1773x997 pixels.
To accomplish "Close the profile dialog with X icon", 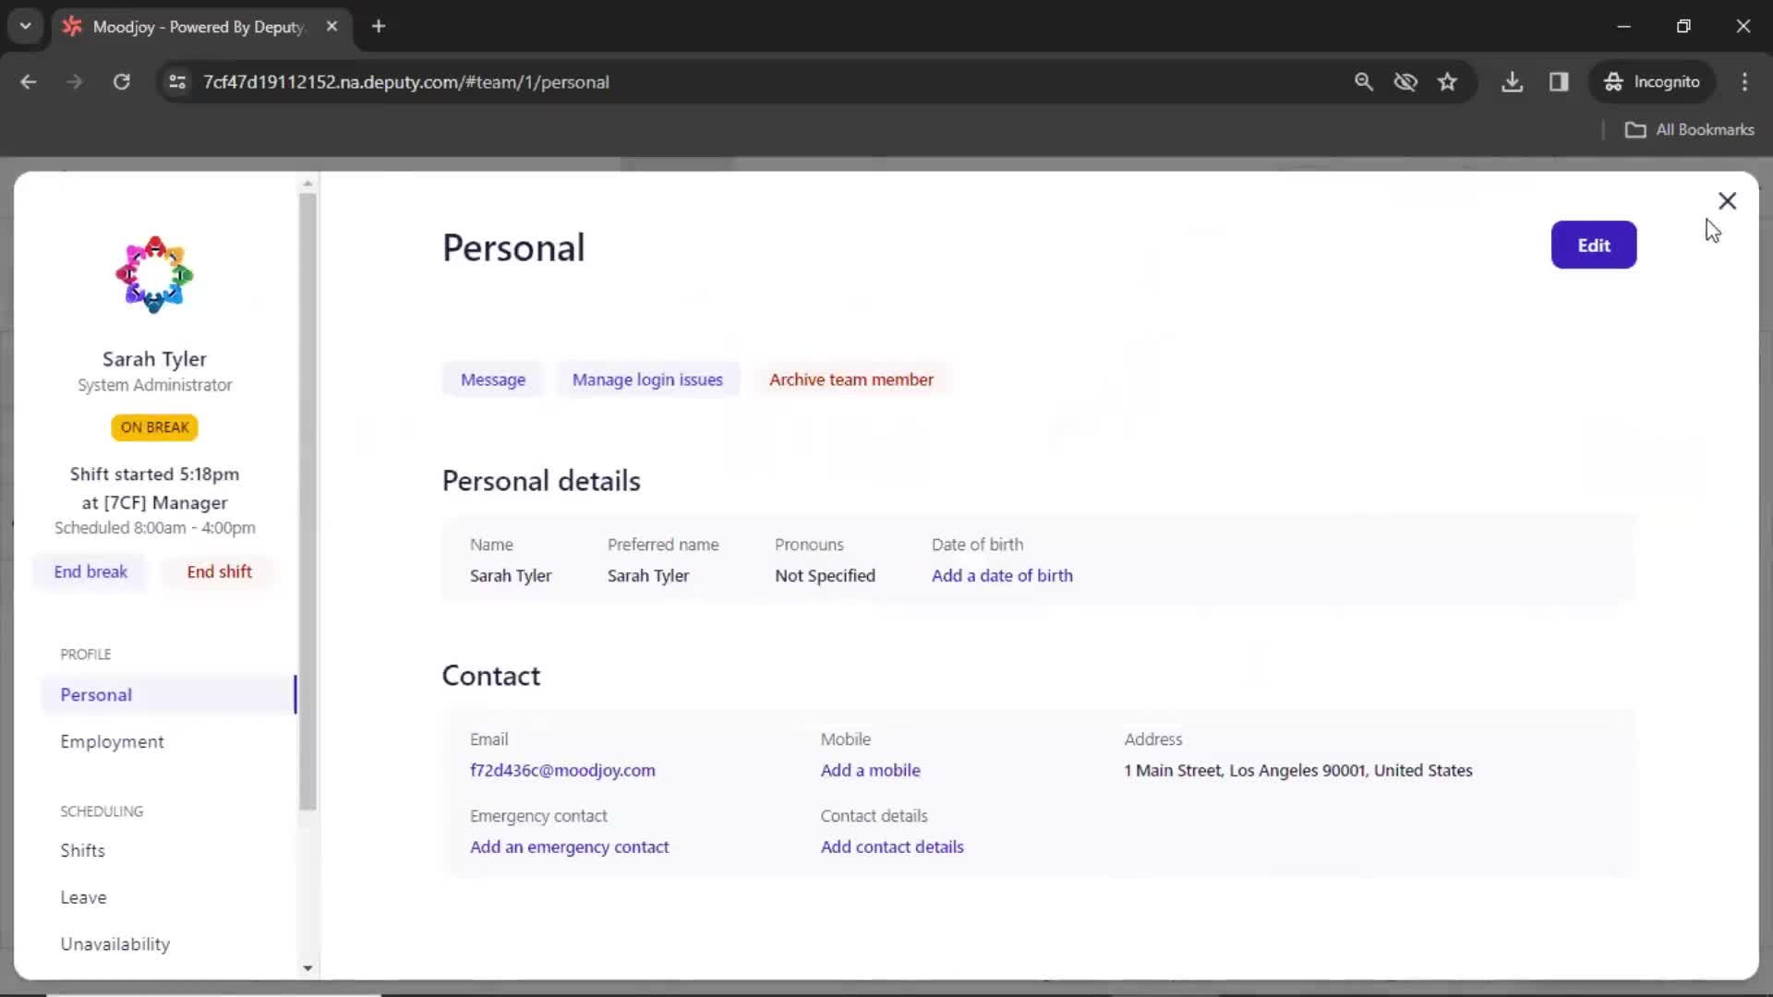I will pos(1727,200).
